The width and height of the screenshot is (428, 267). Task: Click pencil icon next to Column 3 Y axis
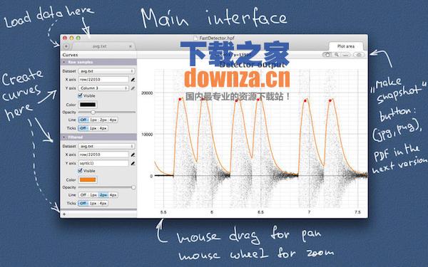[133, 88]
